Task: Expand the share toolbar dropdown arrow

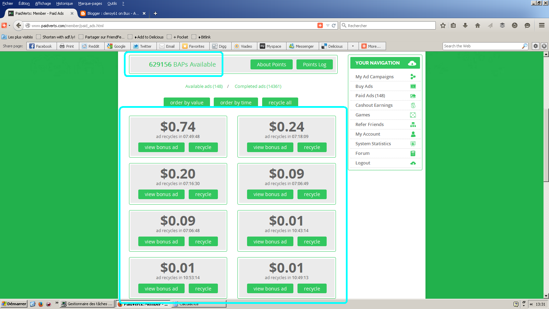Action: pos(353,46)
